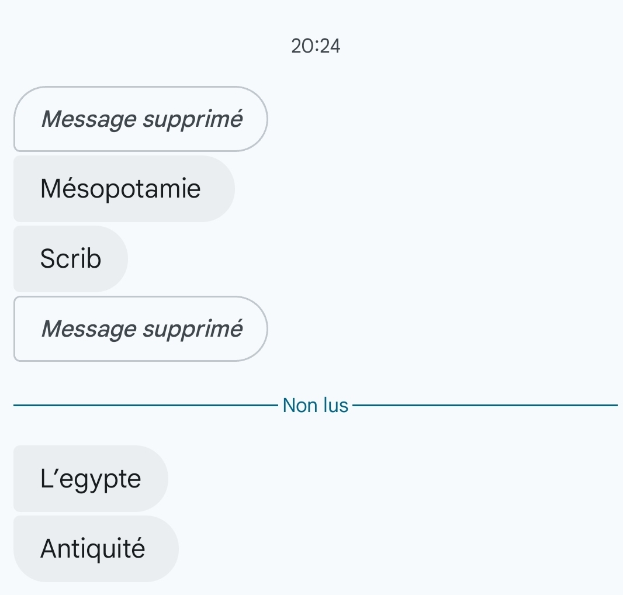Viewport: 623px width, 595px height.
Task: Click the unread messages separator text
Action: click(x=316, y=405)
